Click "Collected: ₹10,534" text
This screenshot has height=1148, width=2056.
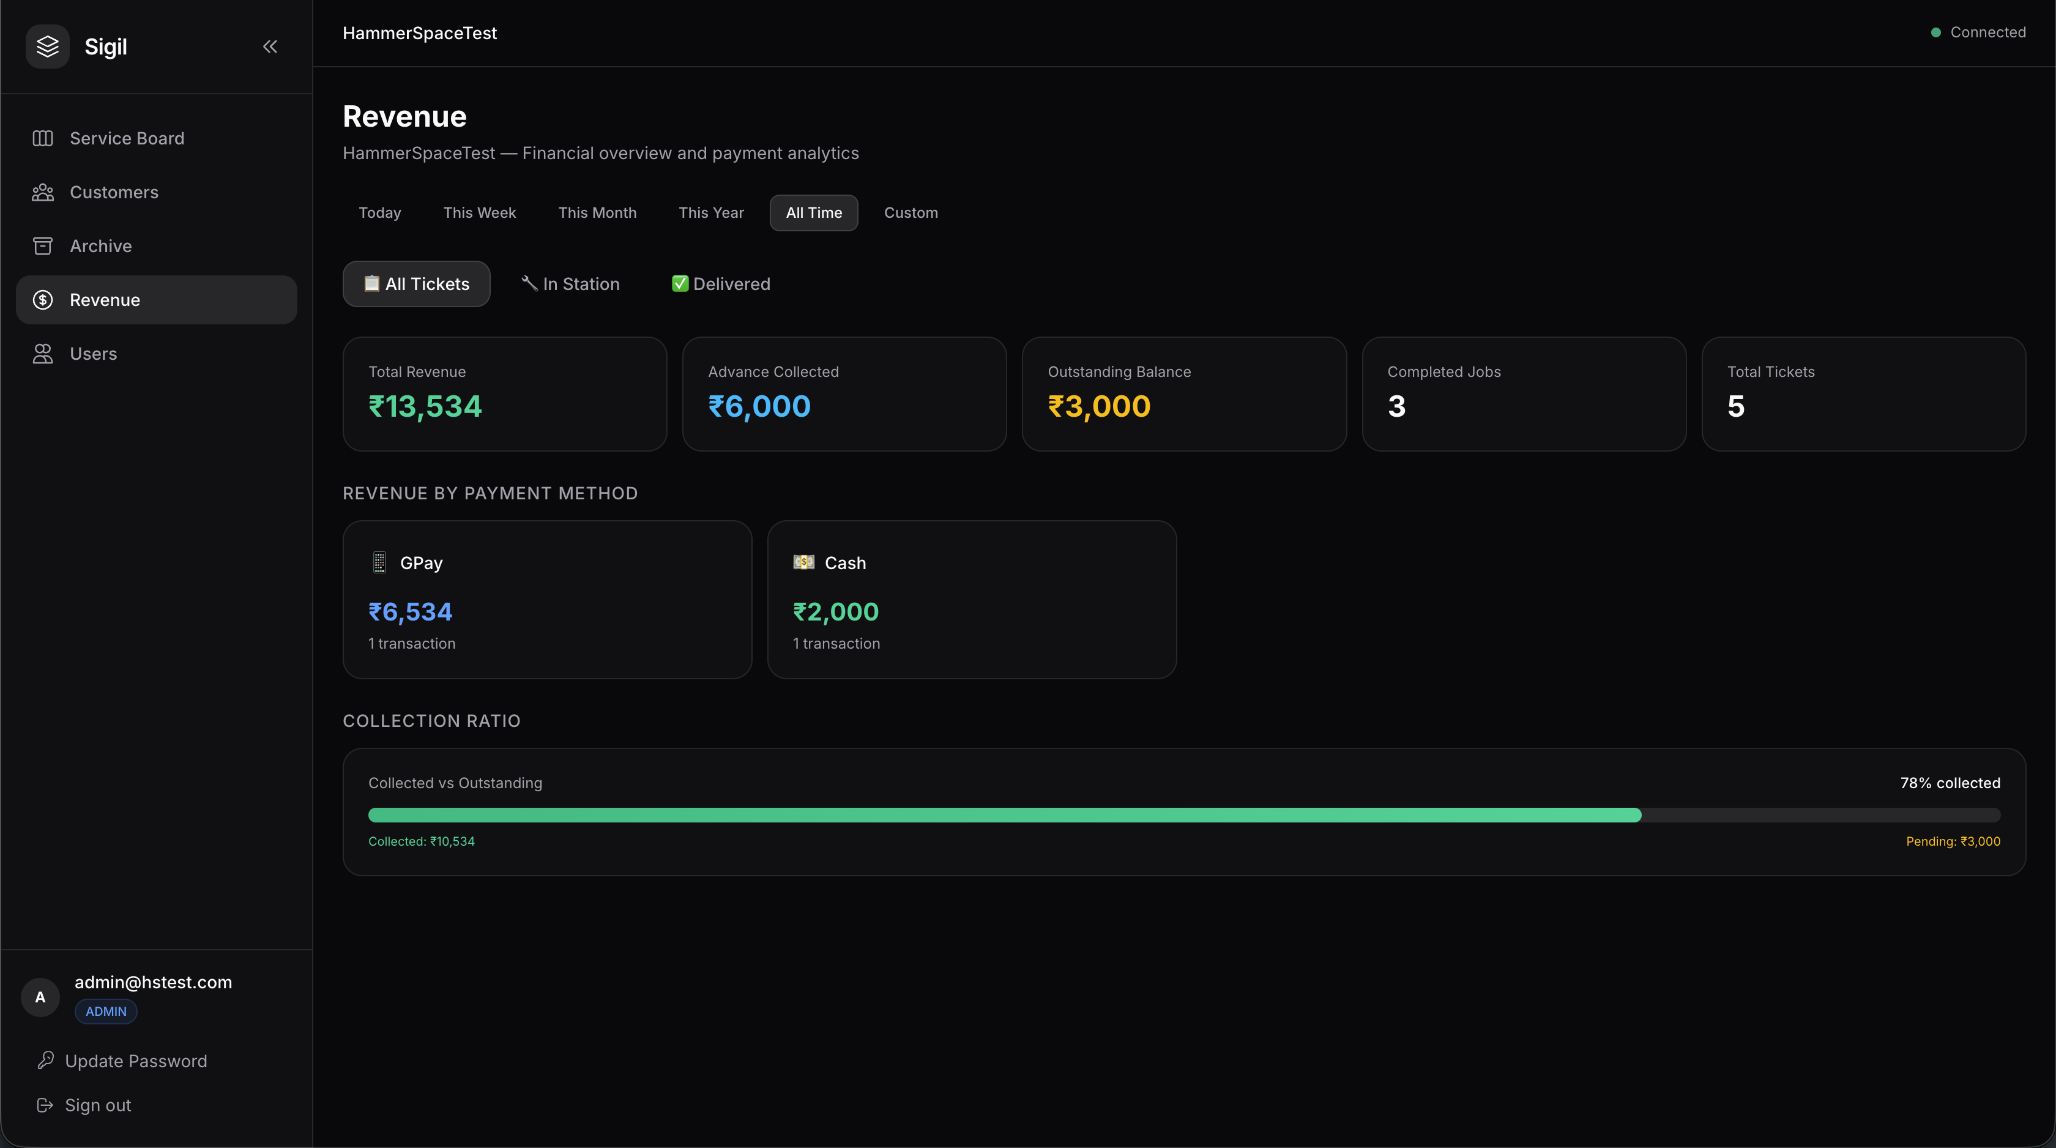[x=422, y=841]
